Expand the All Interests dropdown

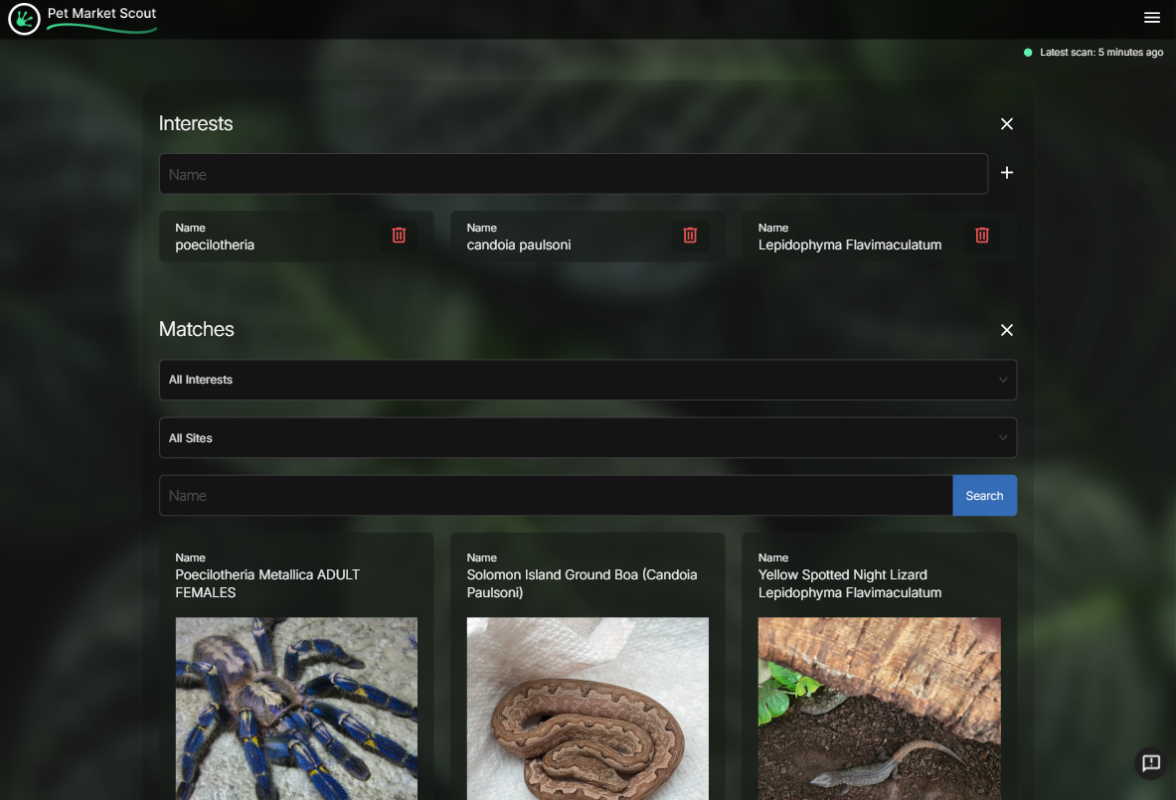[x=587, y=380]
